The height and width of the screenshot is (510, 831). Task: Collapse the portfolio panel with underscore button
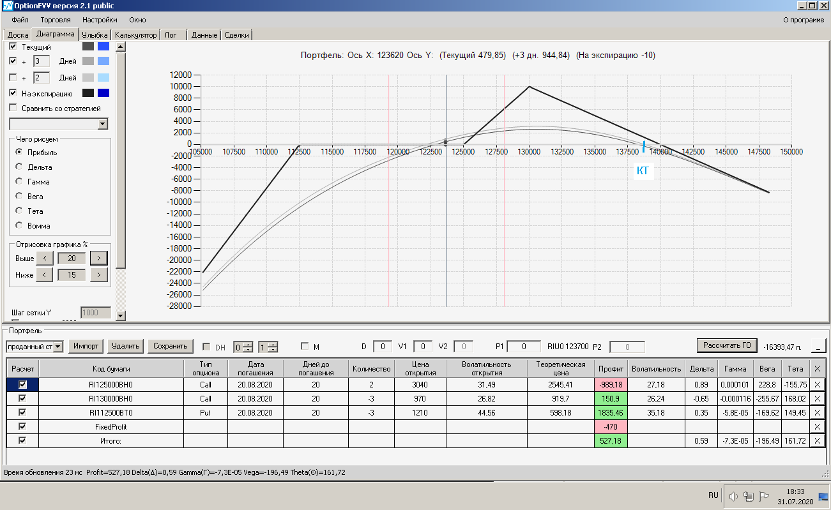[x=818, y=346]
